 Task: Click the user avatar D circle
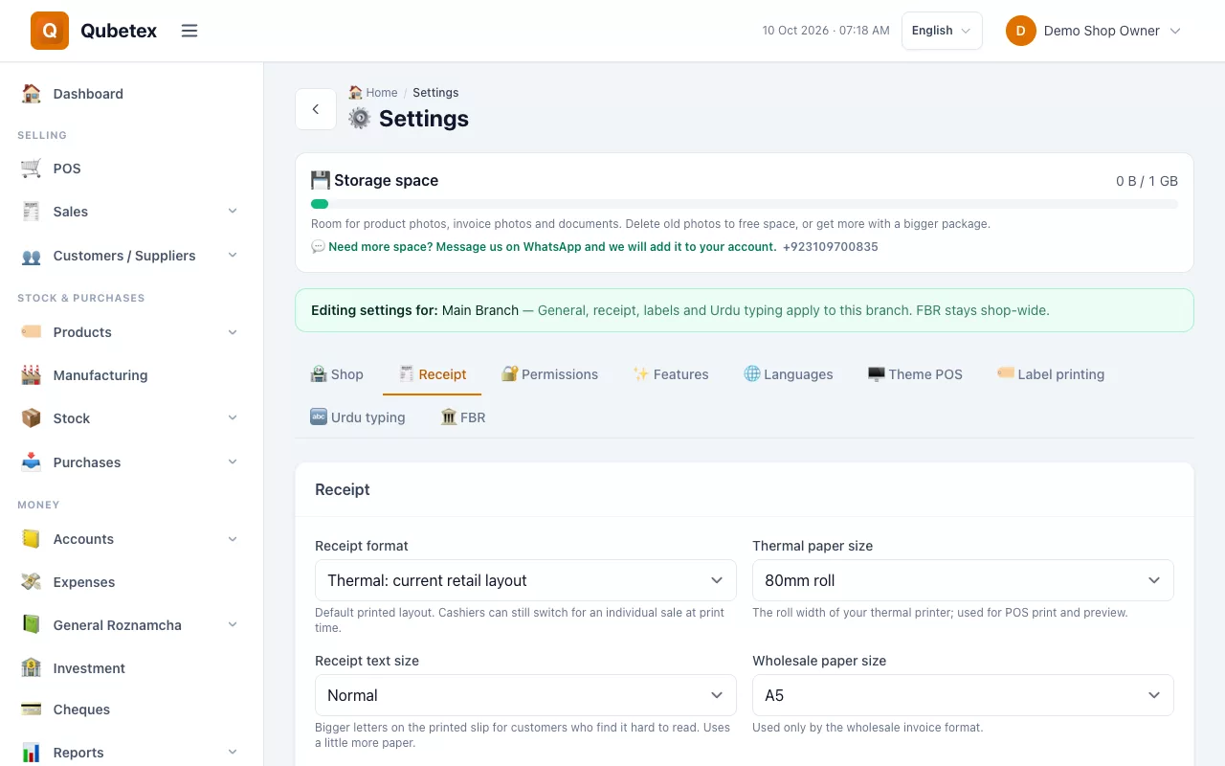point(1021,31)
